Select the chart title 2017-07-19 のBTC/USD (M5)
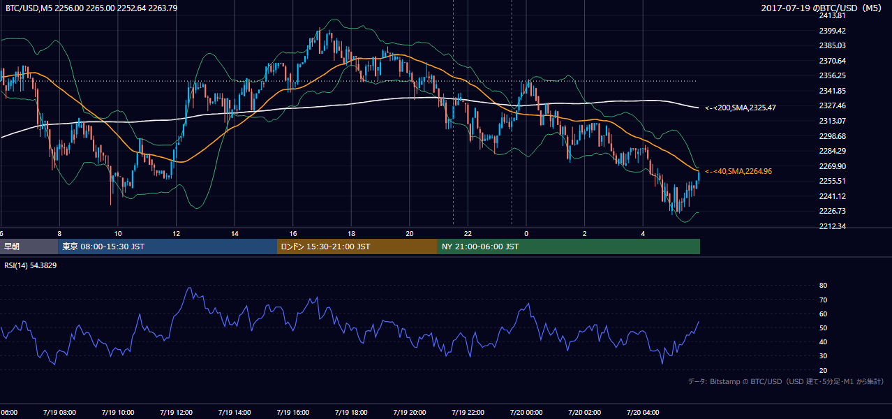Image resolution: width=892 pixels, height=419 pixels. [823, 8]
